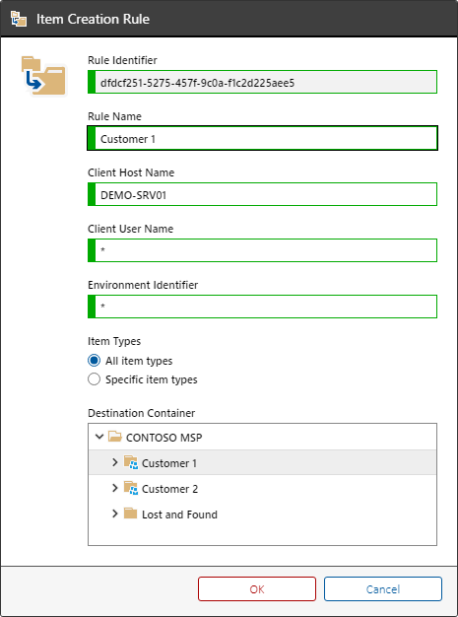
Task: Click into the Rule Name field
Action: pyautogui.click(x=262, y=138)
